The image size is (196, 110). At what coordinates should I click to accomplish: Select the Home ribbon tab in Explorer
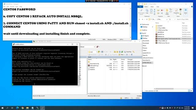146,7
